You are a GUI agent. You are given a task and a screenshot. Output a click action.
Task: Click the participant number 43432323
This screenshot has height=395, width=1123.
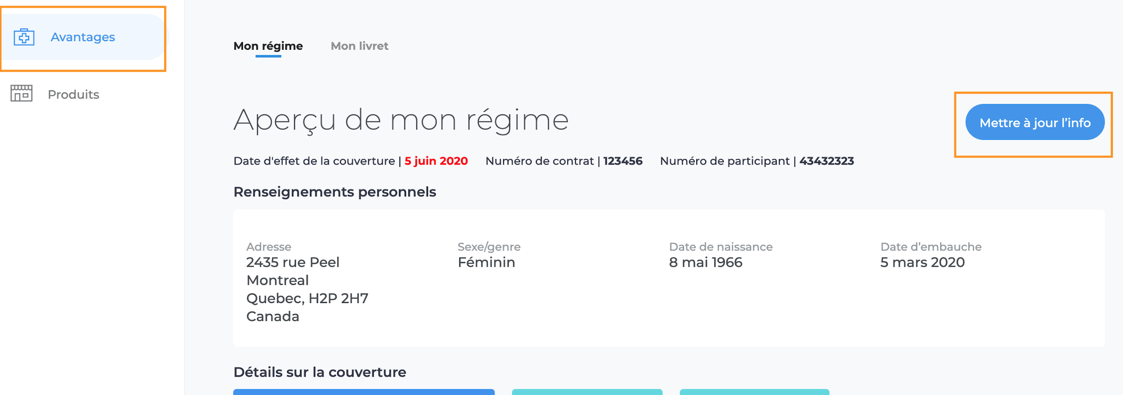pyautogui.click(x=827, y=161)
